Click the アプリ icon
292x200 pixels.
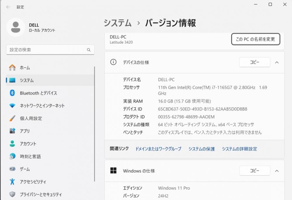[12, 131]
